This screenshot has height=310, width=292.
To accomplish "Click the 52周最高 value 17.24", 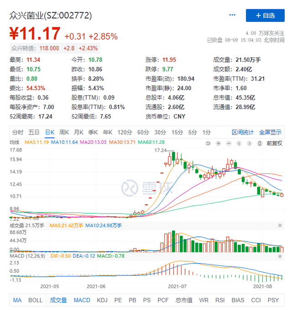I will click(45, 117).
